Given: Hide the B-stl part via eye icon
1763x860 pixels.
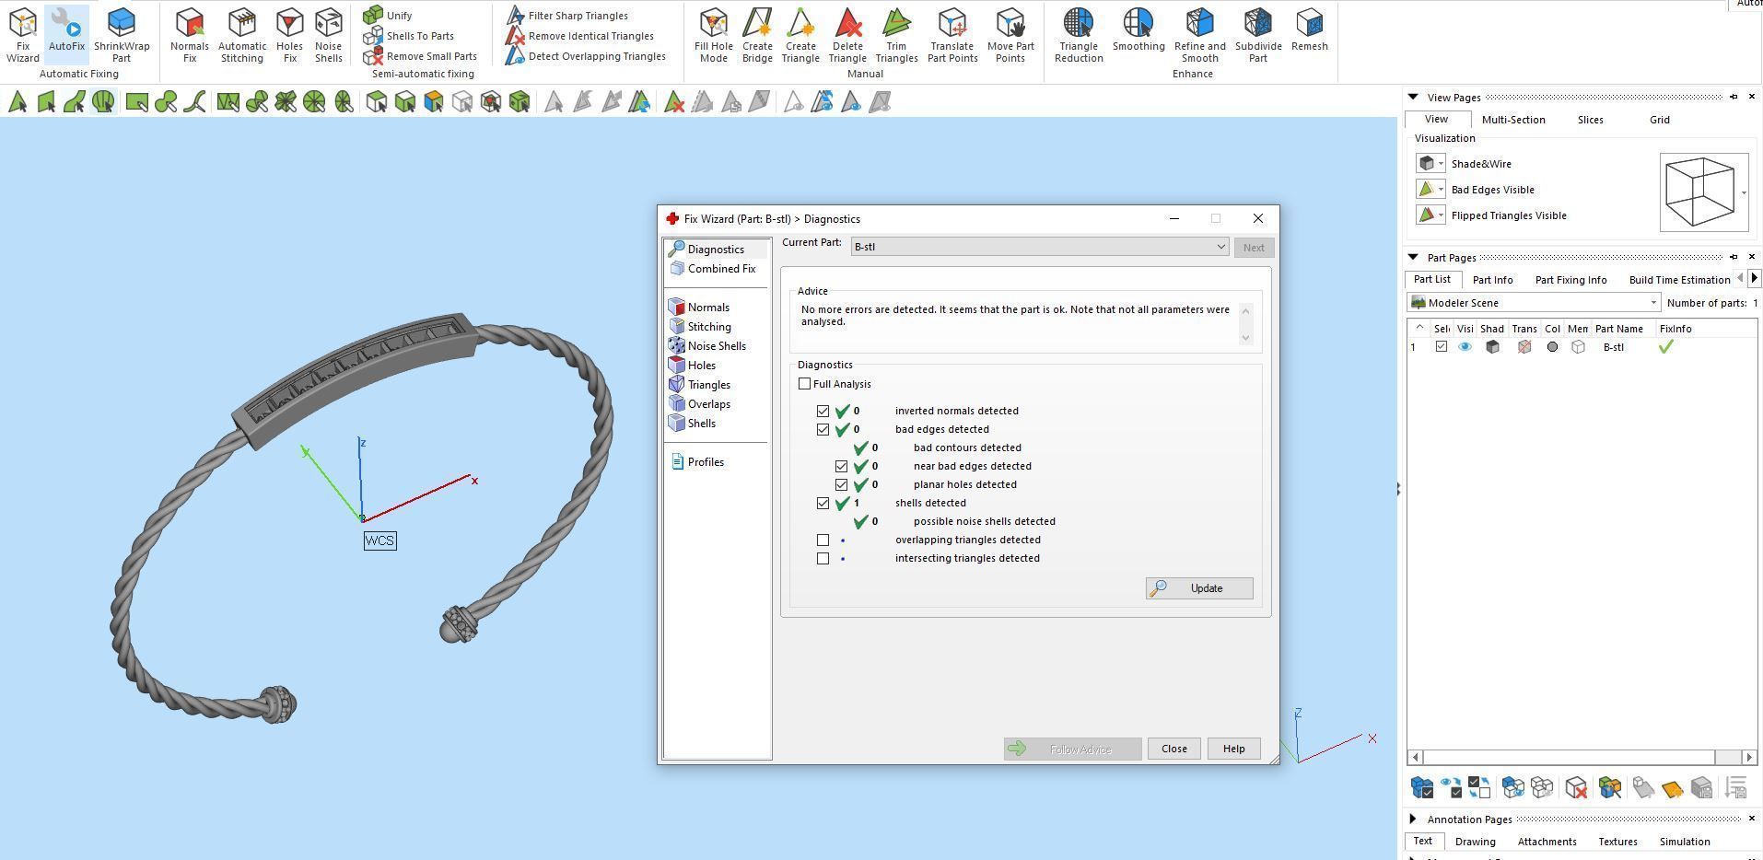Looking at the screenshot, I should click(x=1465, y=347).
